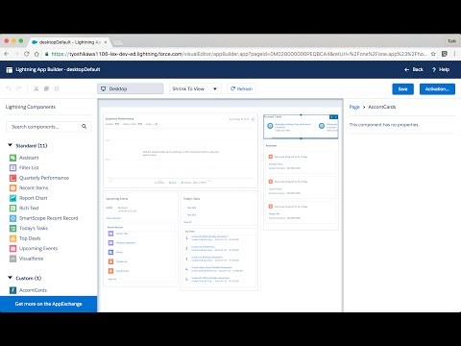Select the Top Deals component icon
This screenshot has width=461, height=346.
point(12,238)
